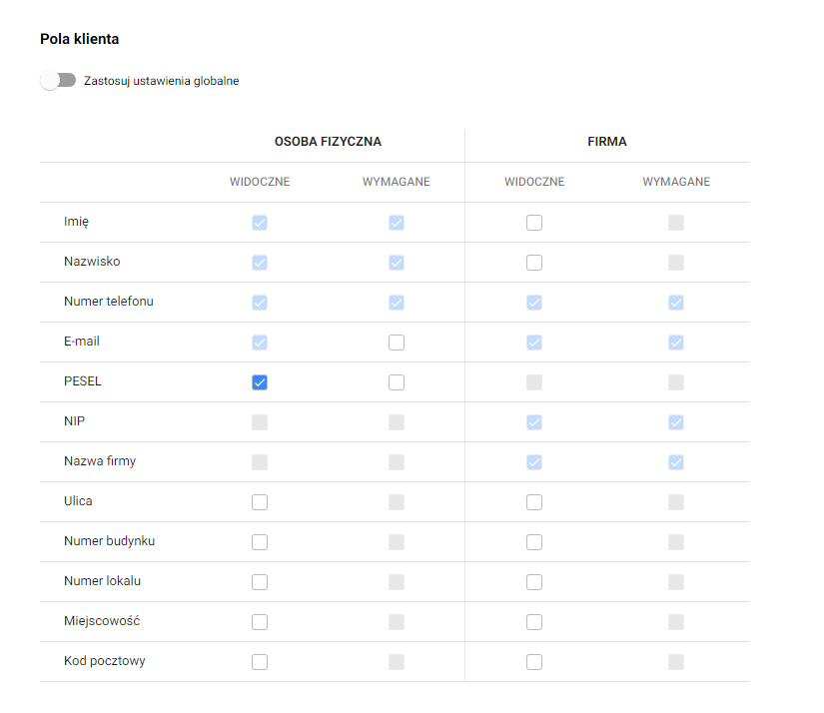Screen dimensions: 824x713
Task: Check Nazwisko visible for Firma
Action: coord(534,262)
